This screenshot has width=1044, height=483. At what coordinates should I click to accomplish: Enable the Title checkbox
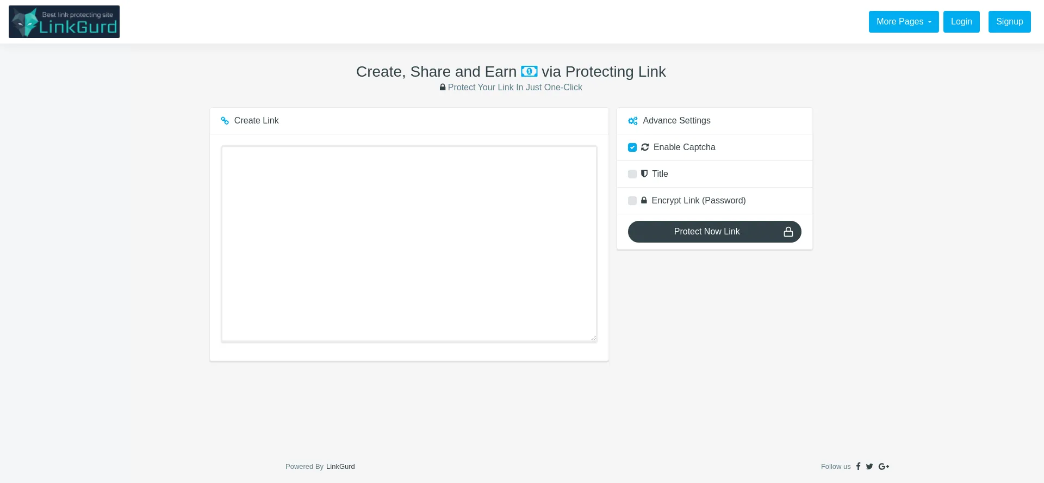(x=632, y=174)
